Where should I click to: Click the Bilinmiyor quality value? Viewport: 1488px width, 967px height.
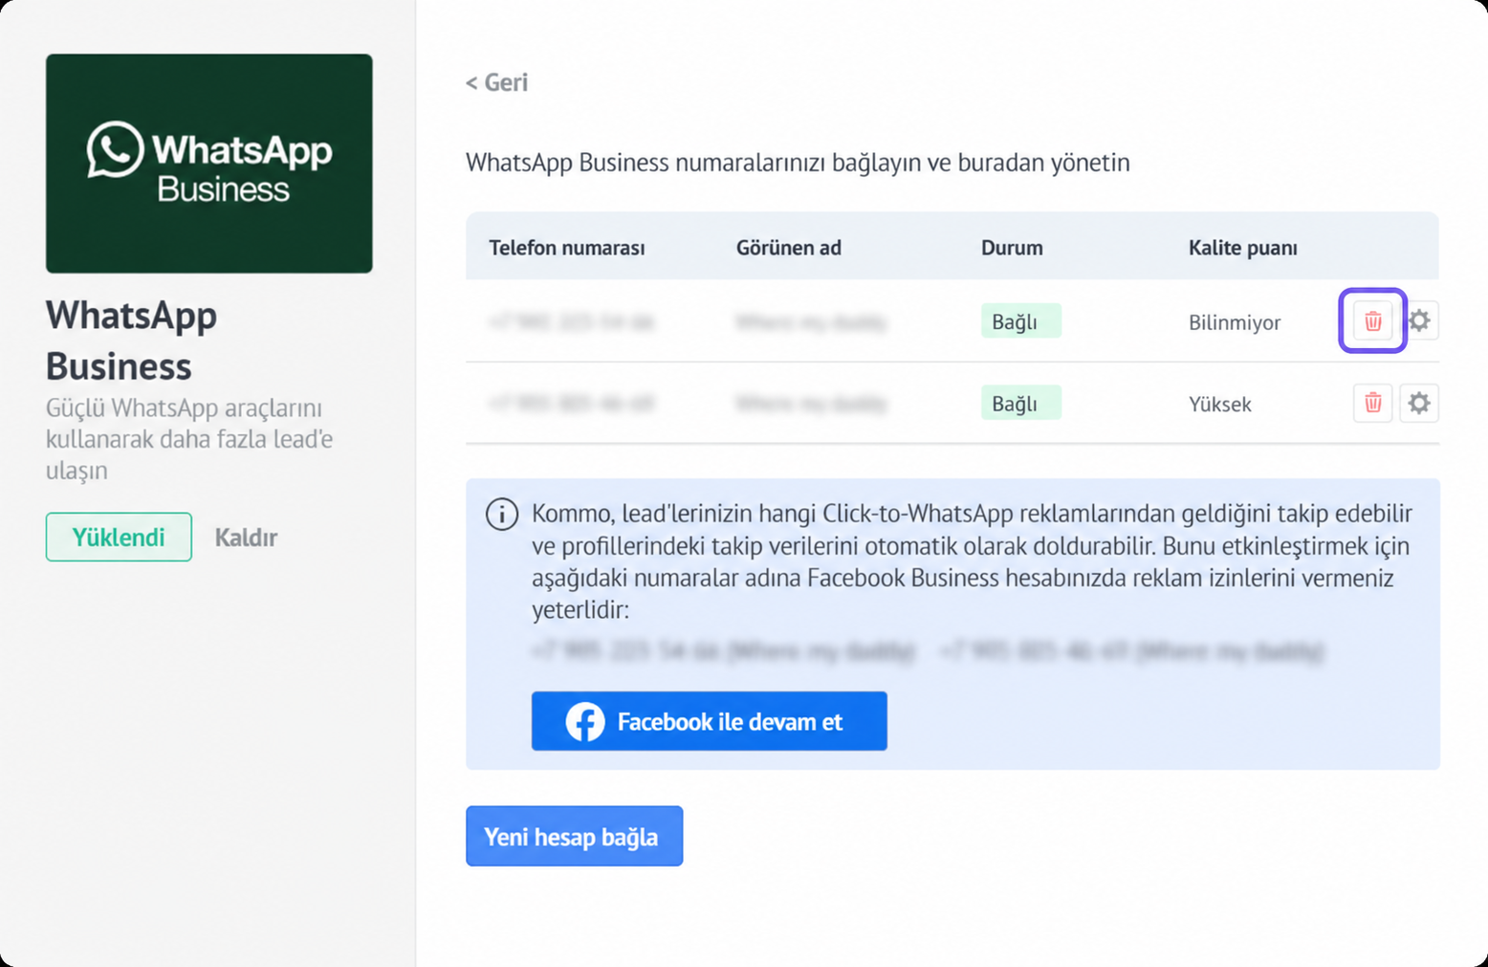(1235, 322)
